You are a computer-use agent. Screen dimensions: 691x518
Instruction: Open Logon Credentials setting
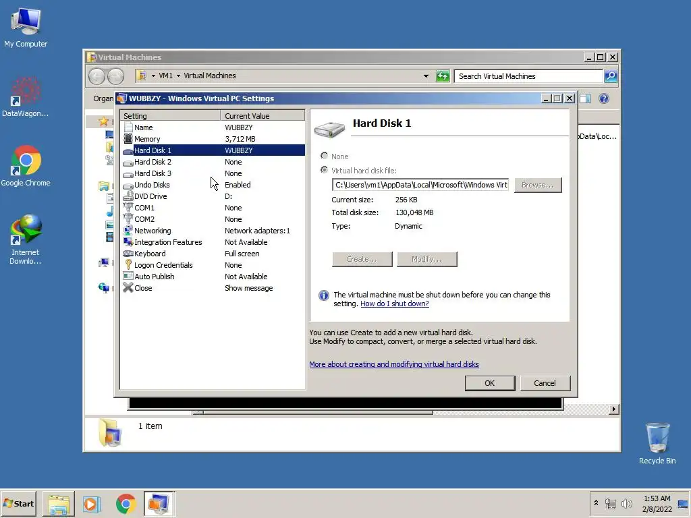pos(213,264)
